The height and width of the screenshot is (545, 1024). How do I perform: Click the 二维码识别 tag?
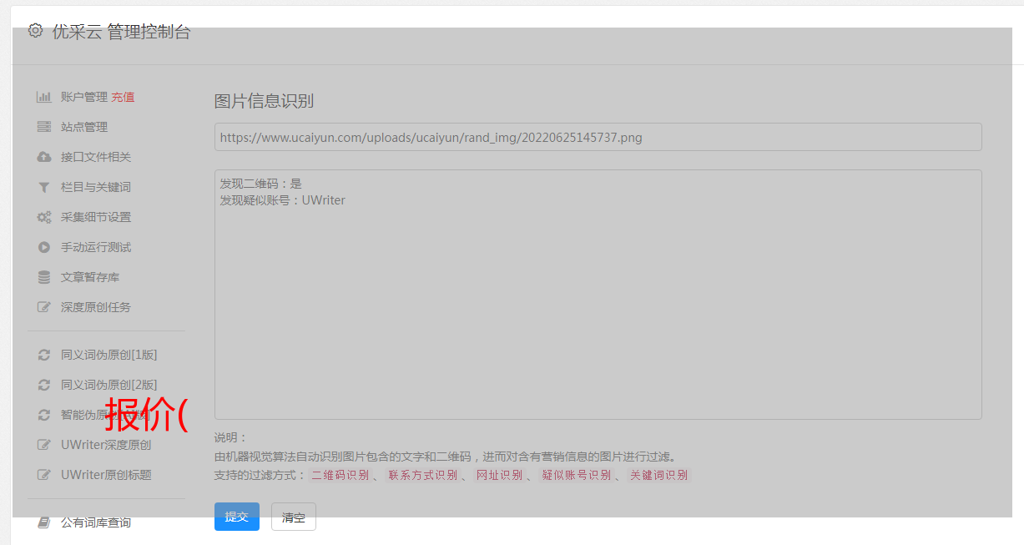[x=340, y=475]
